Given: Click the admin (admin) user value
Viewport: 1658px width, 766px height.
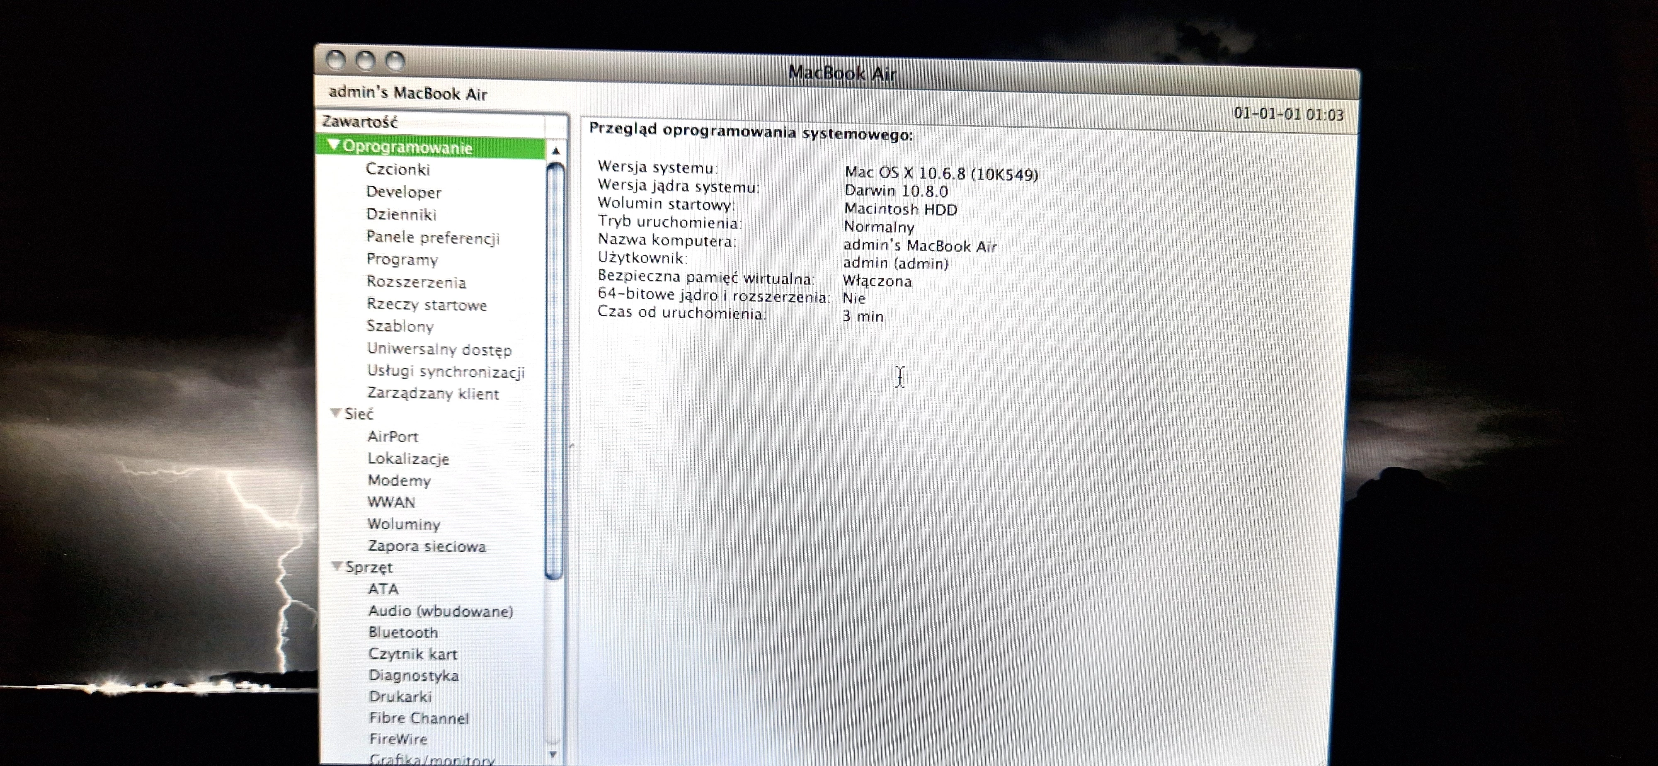Looking at the screenshot, I should click(895, 264).
